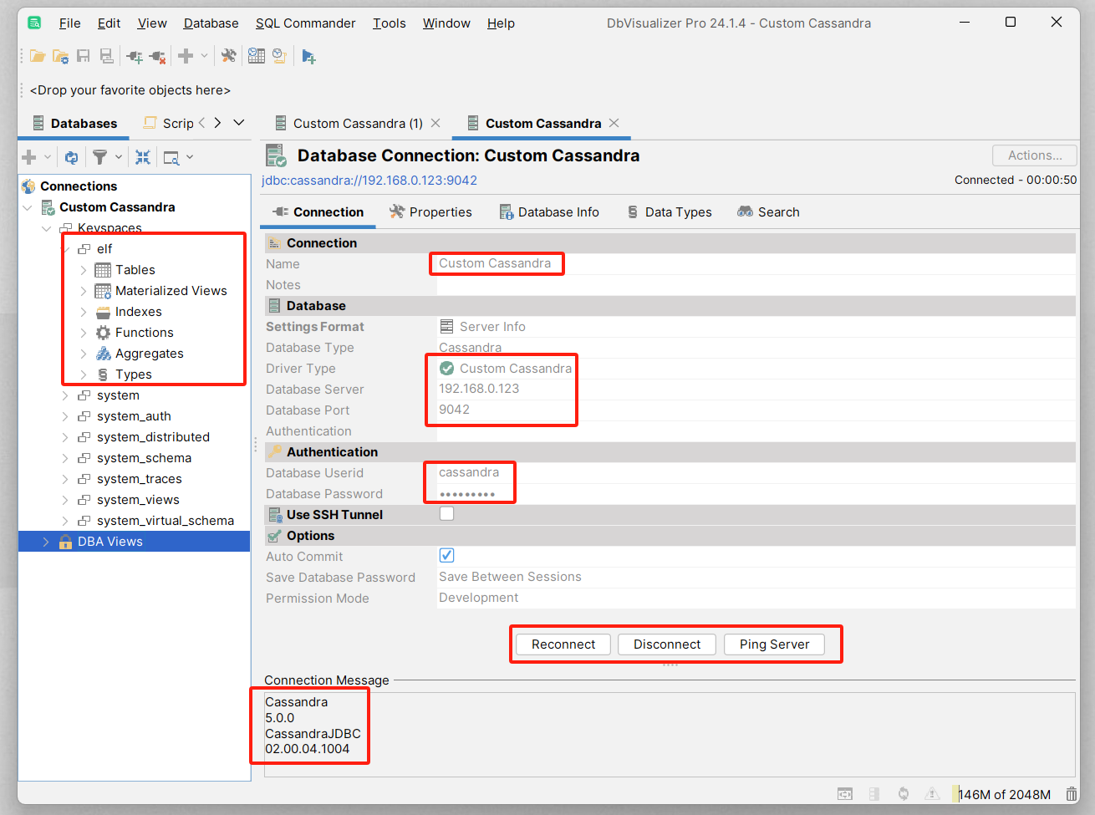Open the Search tab

[768, 212]
